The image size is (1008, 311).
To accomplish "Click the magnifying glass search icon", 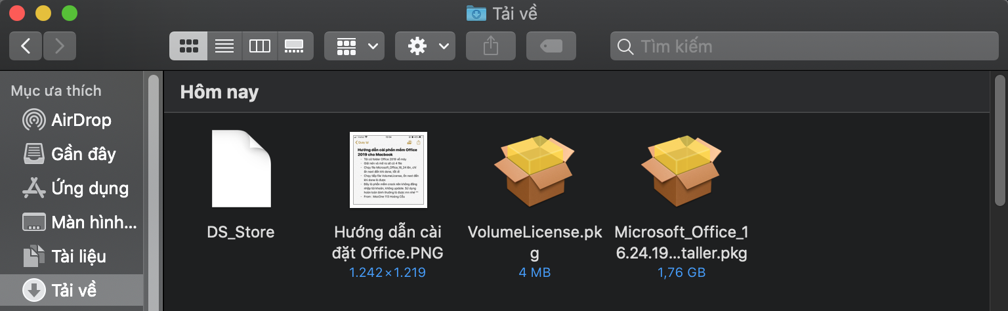I will pyautogui.click(x=625, y=47).
